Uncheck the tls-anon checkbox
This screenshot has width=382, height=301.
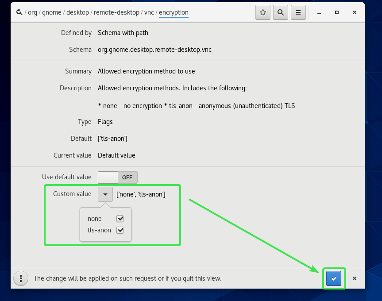120,230
